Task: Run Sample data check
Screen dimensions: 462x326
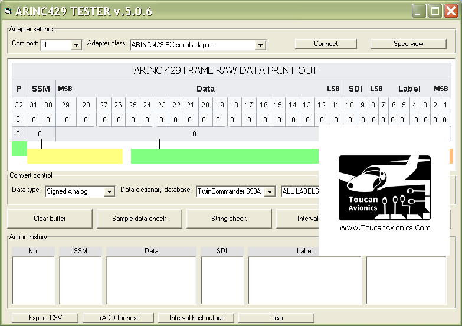Action: [x=139, y=219]
